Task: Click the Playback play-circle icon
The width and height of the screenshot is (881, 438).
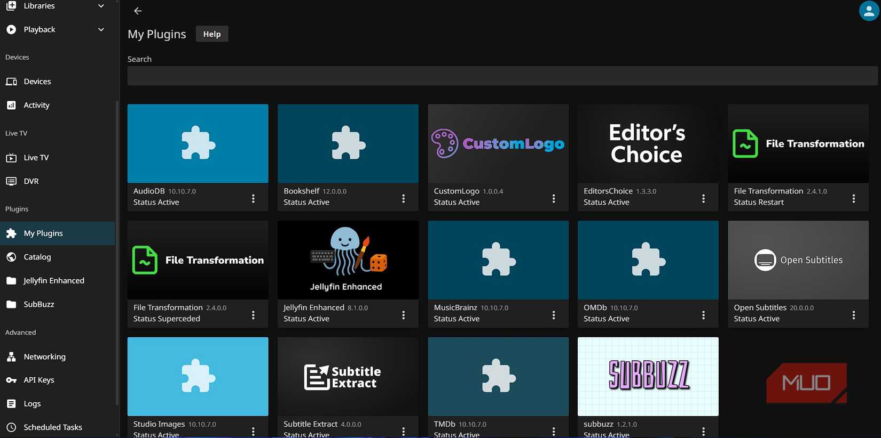Action: click(11, 29)
